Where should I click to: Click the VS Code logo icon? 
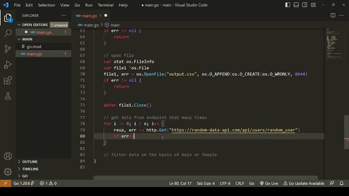point(6,5)
